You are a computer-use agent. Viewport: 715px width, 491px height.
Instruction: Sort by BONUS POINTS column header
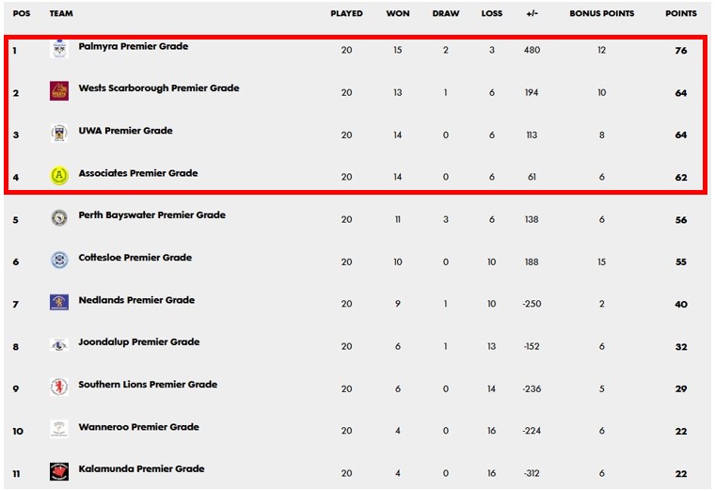click(601, 14)
